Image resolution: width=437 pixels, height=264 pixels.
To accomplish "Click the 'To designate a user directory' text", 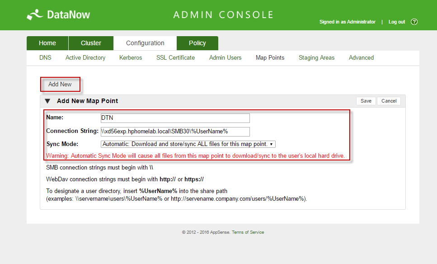I will (136, 191).
